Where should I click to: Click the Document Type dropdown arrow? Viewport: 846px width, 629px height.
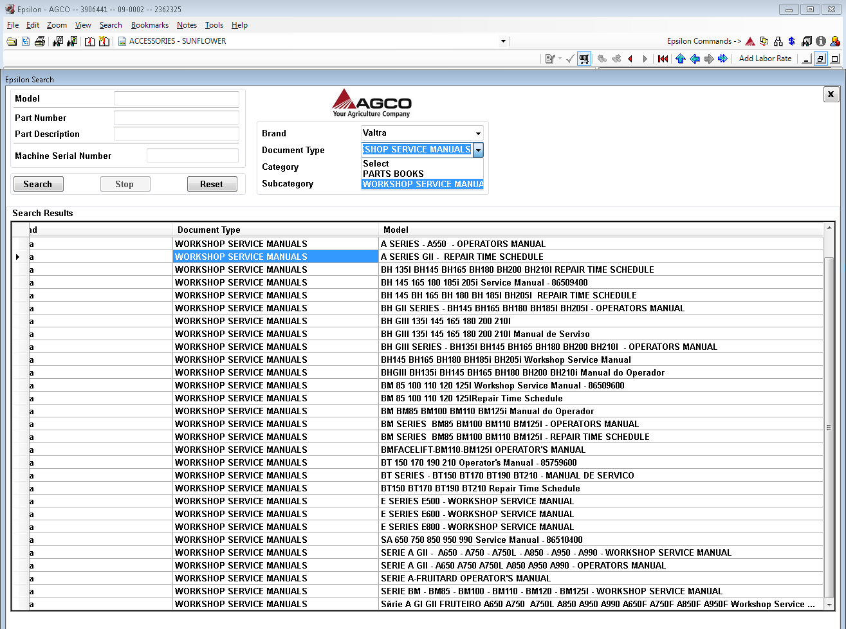pos(478,150)
